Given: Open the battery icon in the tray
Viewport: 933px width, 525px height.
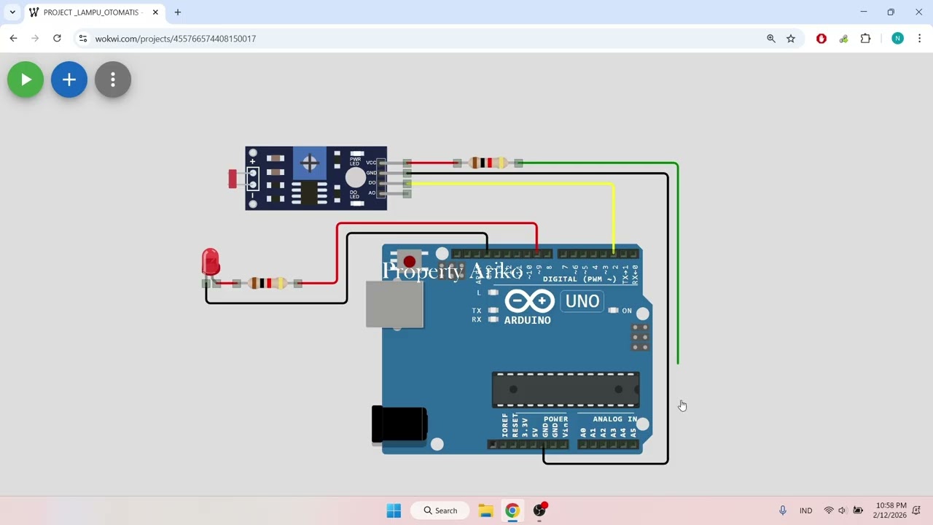Looking at the screenshot, I should pos(859,510).
